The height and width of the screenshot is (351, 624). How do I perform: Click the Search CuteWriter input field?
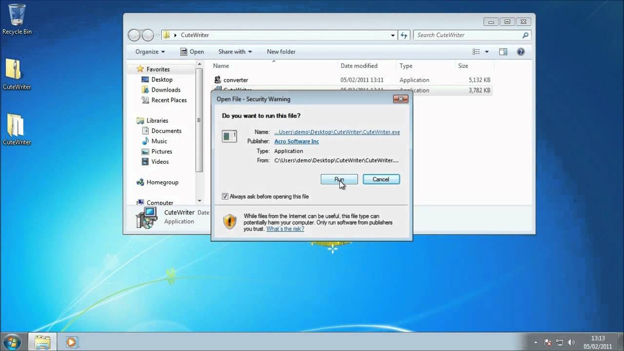(x=468, y=35)
